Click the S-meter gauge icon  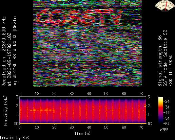[x=165, y=6]
